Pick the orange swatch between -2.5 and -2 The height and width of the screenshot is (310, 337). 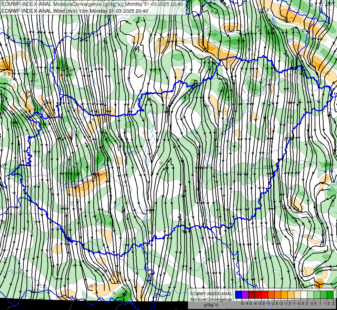pos(278,295)
